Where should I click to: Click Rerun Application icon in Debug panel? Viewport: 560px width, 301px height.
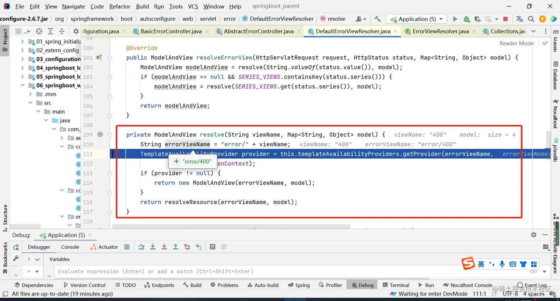coord(16,247)
